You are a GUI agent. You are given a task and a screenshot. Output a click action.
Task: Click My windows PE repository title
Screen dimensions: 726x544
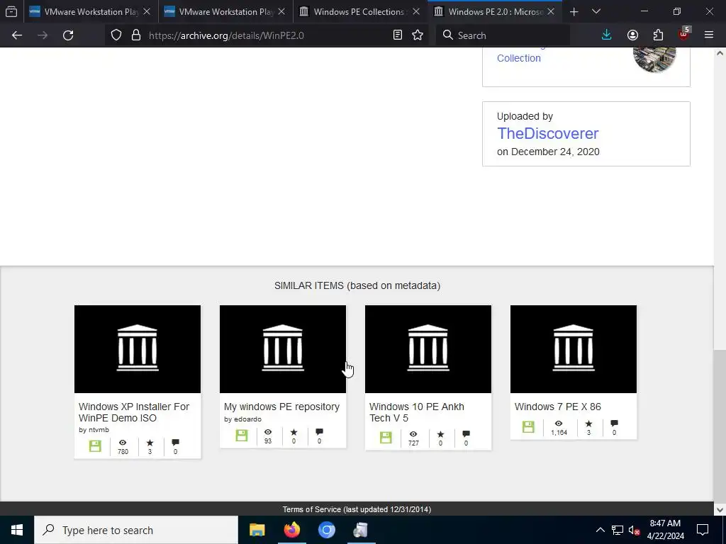coord(281,407)
